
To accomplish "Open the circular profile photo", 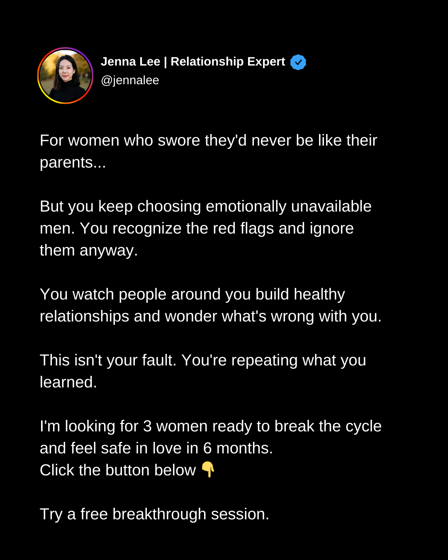I will point(65,75).
